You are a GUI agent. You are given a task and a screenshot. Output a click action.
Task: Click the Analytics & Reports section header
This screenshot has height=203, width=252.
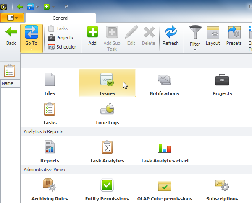136,131
